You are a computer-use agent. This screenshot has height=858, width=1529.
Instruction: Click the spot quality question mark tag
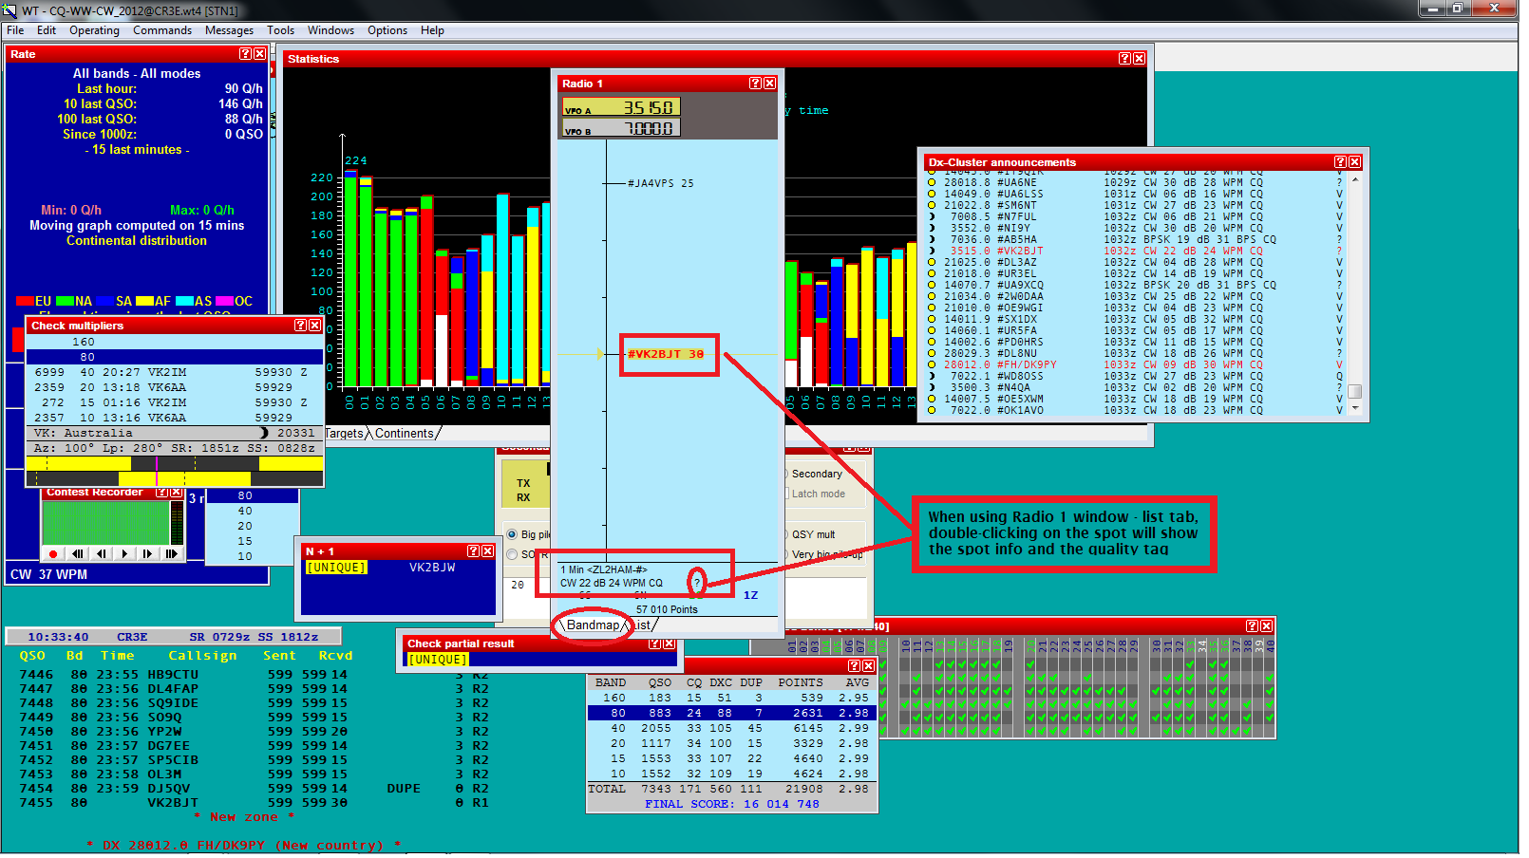[697, 583]
